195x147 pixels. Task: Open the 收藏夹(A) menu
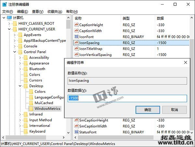tap(55, 12)
